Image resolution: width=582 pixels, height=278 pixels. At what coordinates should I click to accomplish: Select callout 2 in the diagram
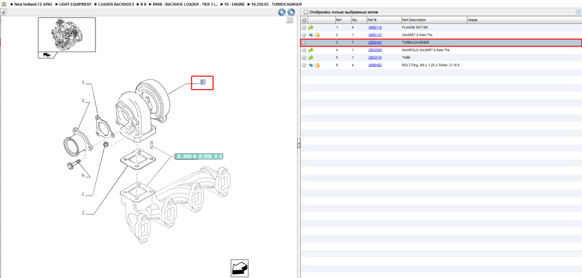[83, 213]
